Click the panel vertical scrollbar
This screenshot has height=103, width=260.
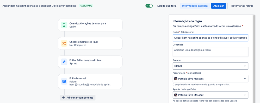point(254,59)
